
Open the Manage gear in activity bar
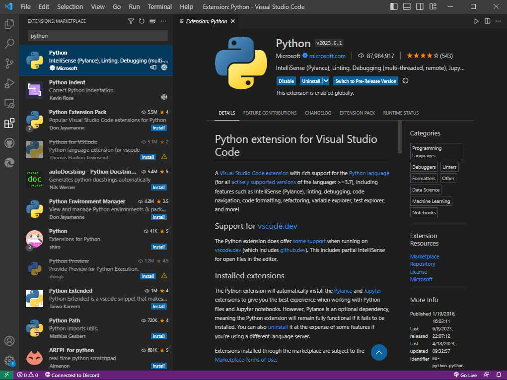(x=9, y=361)
